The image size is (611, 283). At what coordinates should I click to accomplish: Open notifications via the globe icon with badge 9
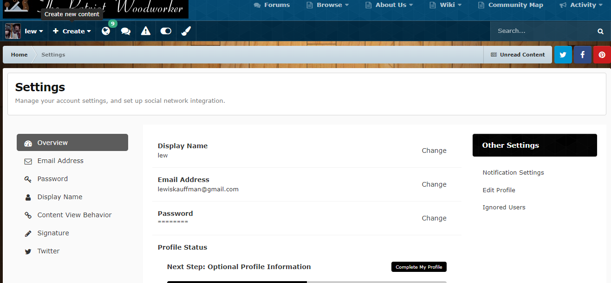point(106,31)
